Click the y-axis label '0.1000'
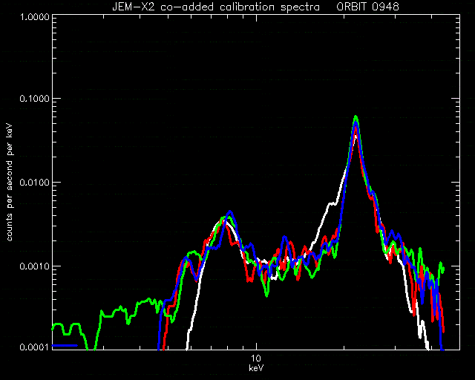475x380 pixels. coord(35,99)
